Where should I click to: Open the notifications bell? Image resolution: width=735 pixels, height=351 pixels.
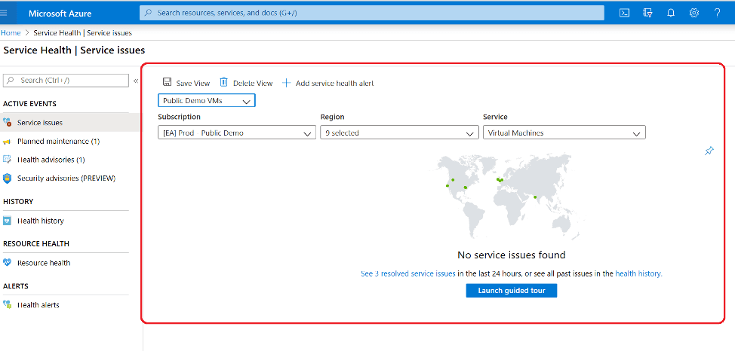tap(671, 13)
